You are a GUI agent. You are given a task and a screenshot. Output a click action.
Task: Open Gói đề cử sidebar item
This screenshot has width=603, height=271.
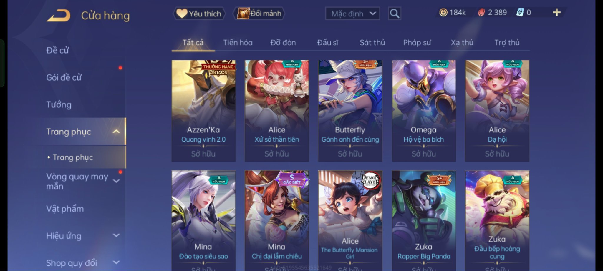(x=64, y=77)
